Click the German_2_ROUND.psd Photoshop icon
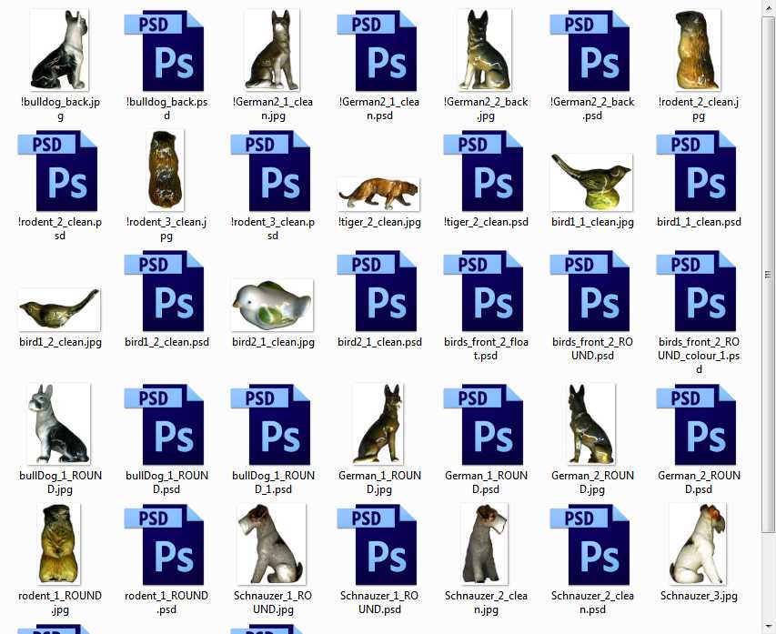This screenshot has height=634, width=776. point(696,425)
